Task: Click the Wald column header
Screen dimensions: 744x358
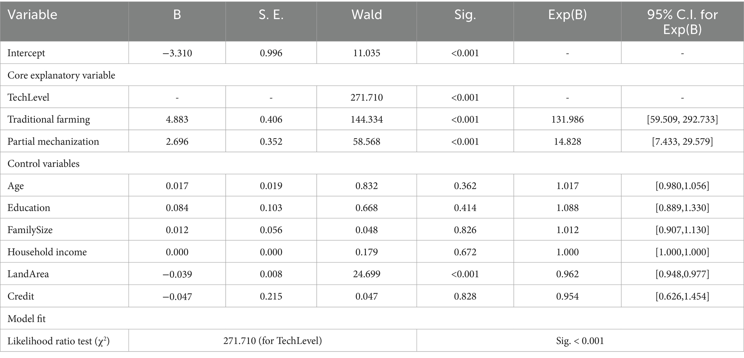Action: click(x=366, y=15)
